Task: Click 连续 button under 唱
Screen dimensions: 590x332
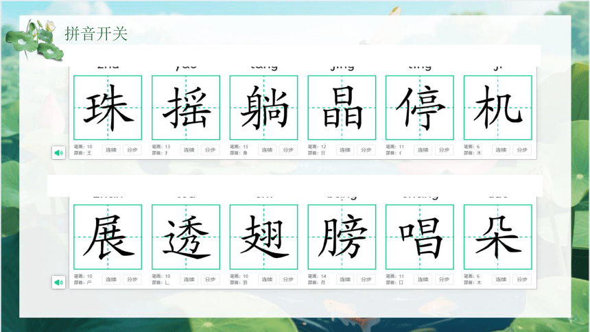Action: pos(423,279)
